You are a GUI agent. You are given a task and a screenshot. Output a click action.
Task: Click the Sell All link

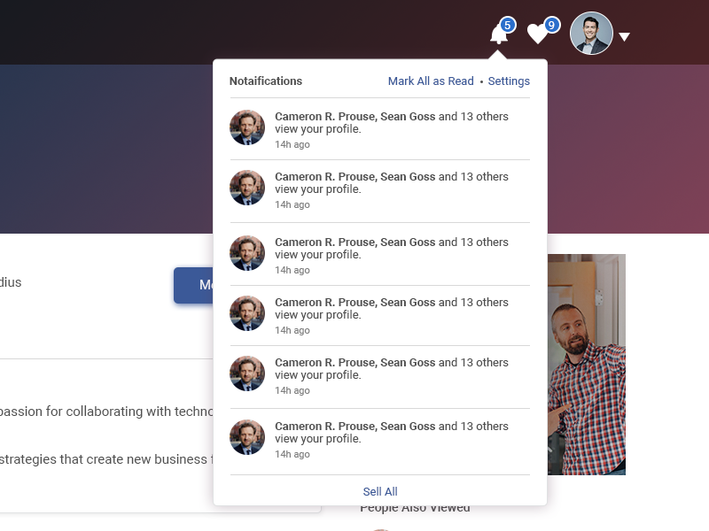pyautogui.click(x=380, y=491)
